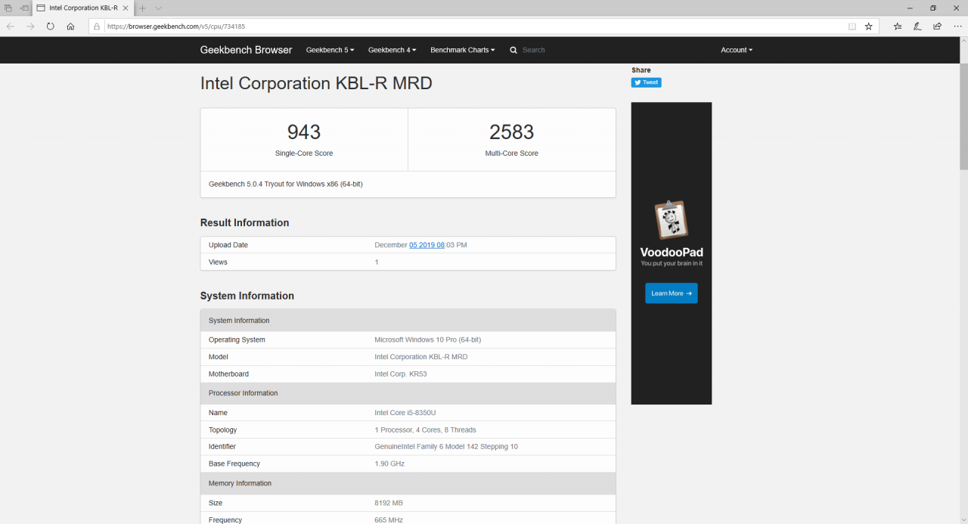
Task: Select the page title Intel Corporation KBL-R MRD
Action: (x=316, y=83)
